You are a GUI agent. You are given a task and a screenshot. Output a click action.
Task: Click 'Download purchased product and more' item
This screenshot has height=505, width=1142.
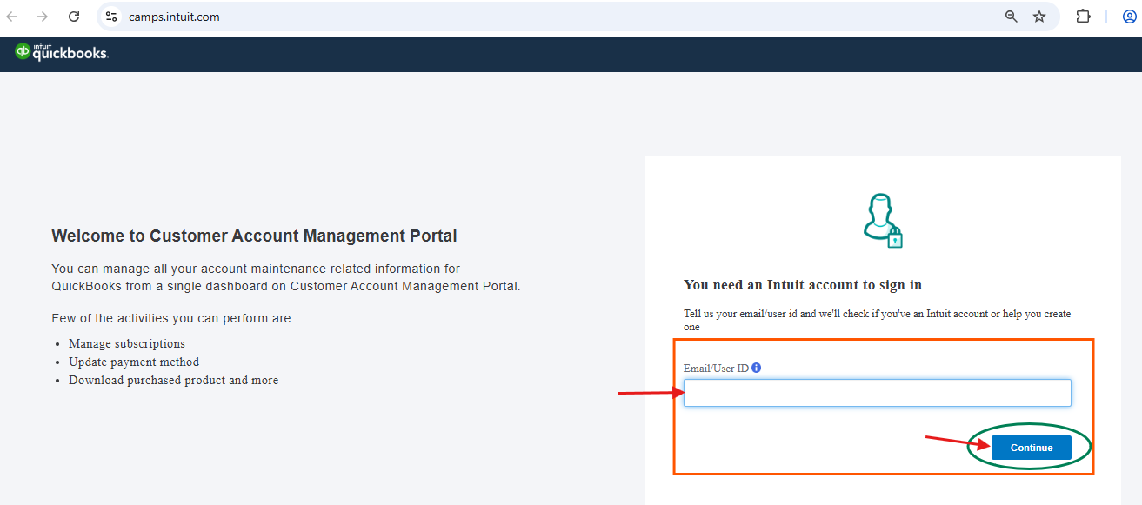point(174,380)
